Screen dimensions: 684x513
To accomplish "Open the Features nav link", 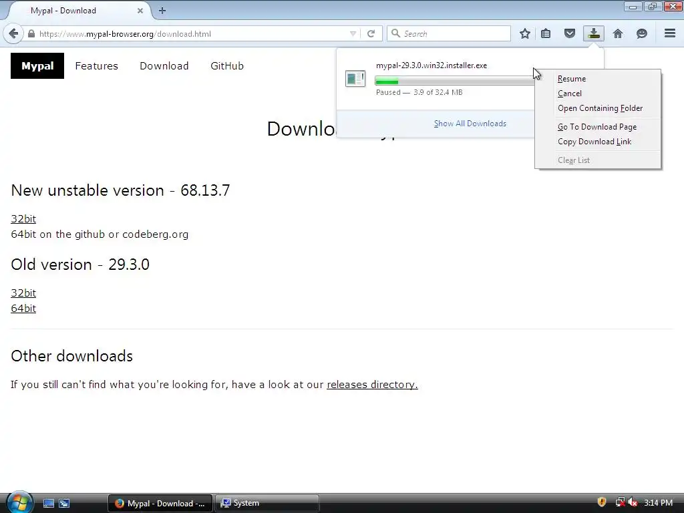I will pos(96,66).
